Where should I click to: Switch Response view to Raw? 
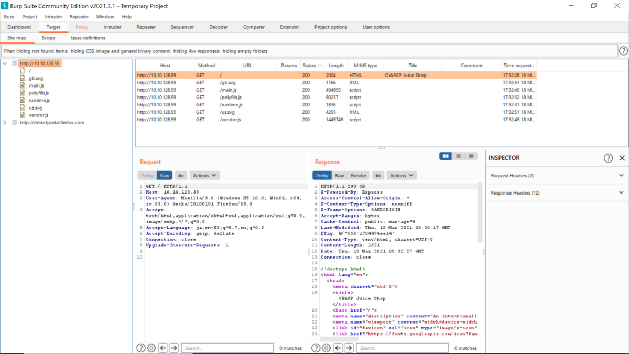(340, 176)
